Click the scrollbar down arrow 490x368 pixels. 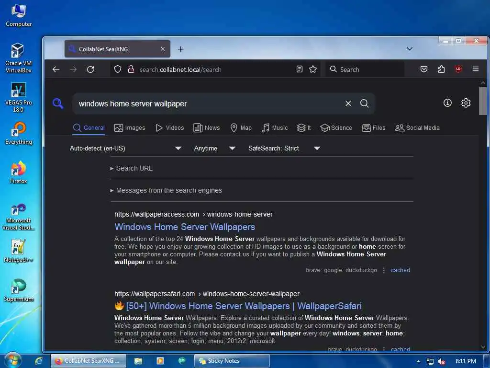point(483,347)
